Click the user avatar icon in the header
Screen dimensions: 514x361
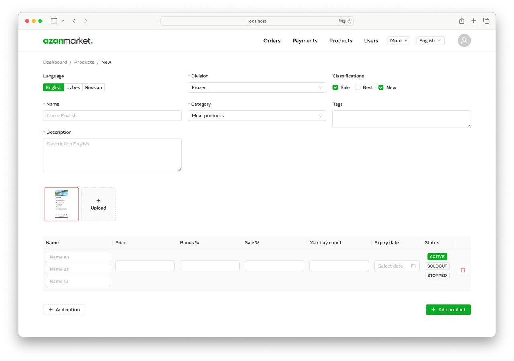[464, 40]
